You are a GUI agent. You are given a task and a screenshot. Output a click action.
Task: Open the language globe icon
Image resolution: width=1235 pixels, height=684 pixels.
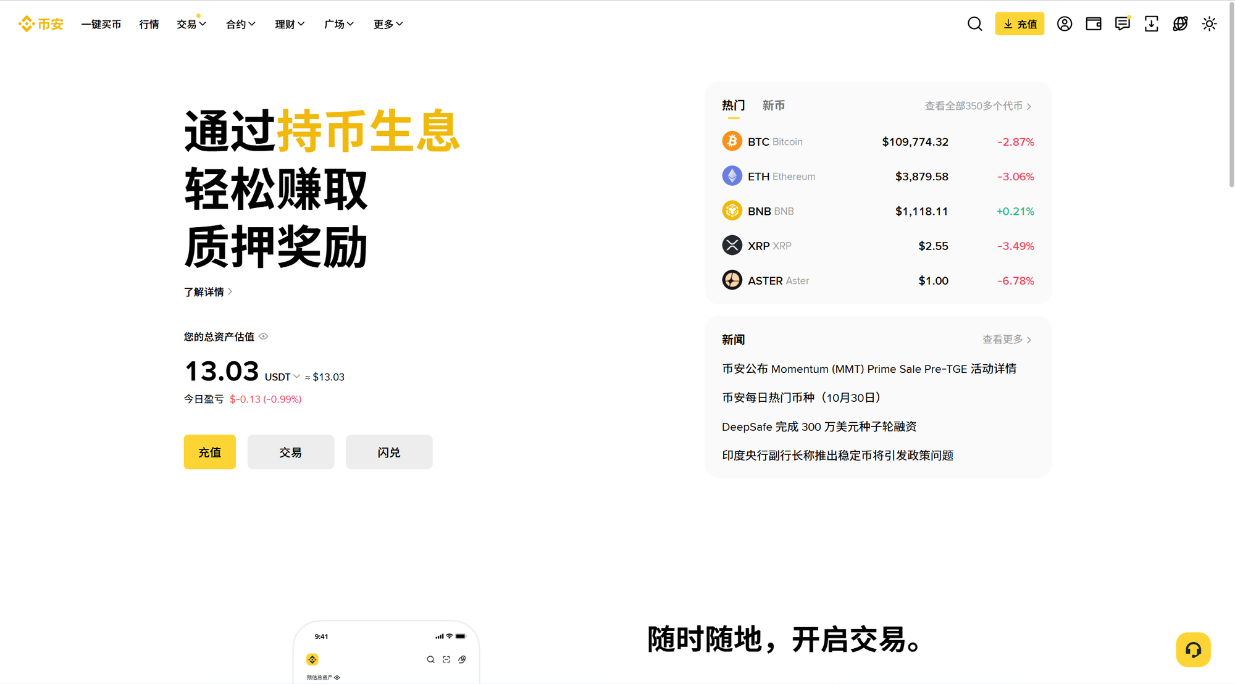(1180, 23)
